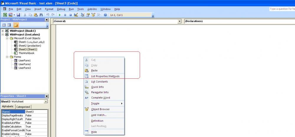Click the Toolbox toolbar icon
Image resolution: width=295 pixels, height=137 pixels.
[99, 15]
